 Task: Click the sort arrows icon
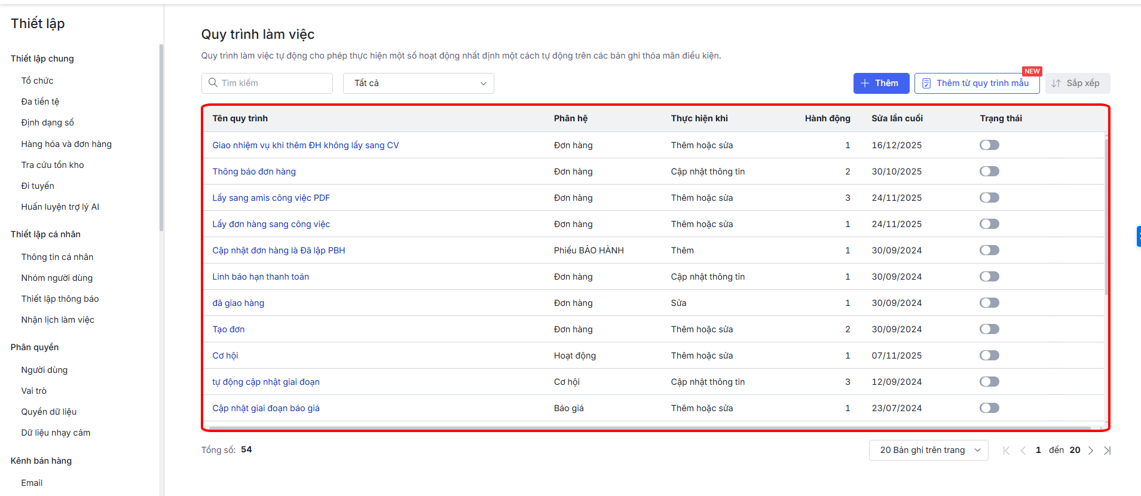tap(1056, 83)
